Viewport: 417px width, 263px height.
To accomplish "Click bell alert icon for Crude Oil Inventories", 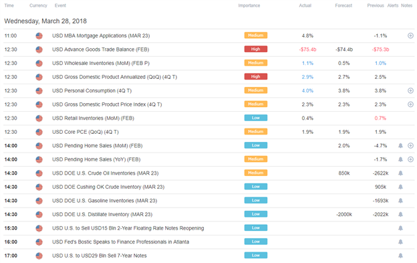I will click(x=400, y=173).
